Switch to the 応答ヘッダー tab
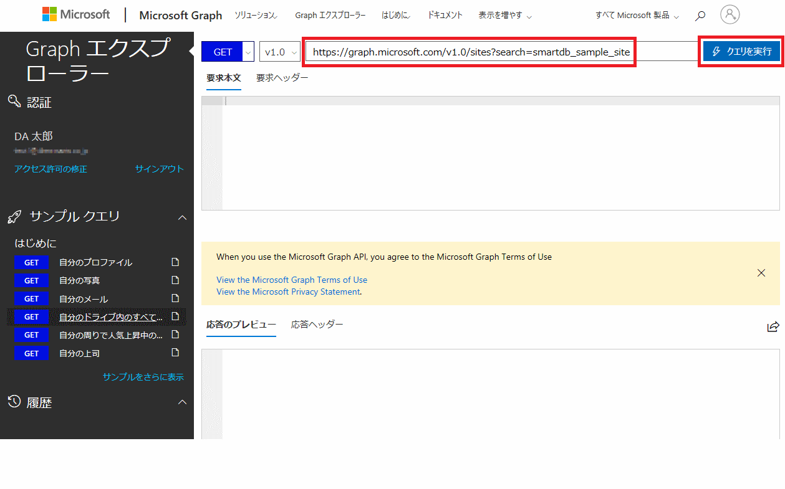785x489 pixels. [x=317, y=325]
